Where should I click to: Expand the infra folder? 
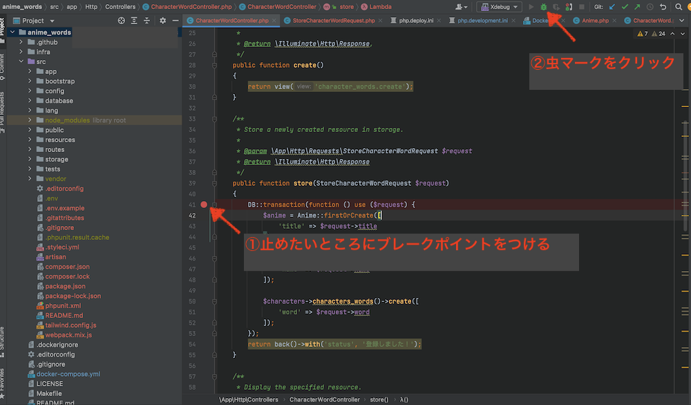point(21,52)
